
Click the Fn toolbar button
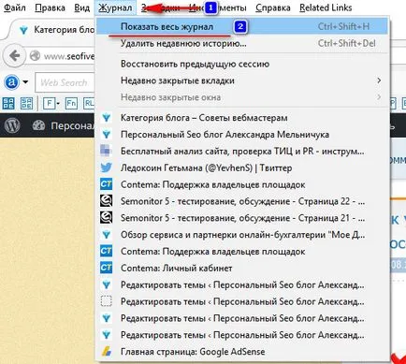pyautogui.click(x=71, y=103)
